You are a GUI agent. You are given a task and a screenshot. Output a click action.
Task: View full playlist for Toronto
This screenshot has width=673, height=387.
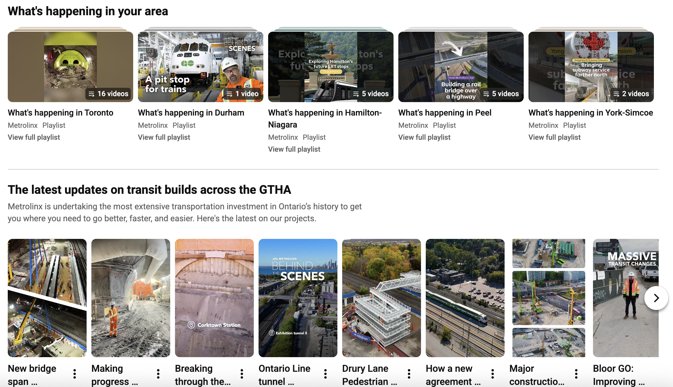pos(34,137)
